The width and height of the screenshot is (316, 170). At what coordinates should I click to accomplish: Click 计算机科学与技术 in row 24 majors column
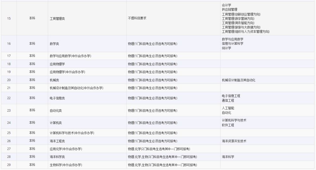click(x=234, y=120)
